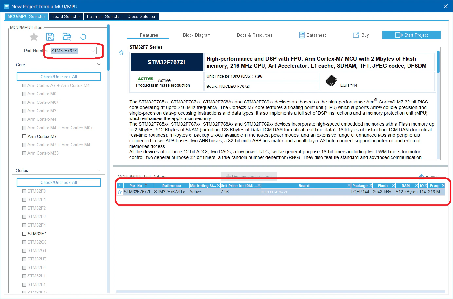Screen dimensions: 453x299
Task: Toggle the STM32F4 series checkbox
Action: tap(24, 225)
